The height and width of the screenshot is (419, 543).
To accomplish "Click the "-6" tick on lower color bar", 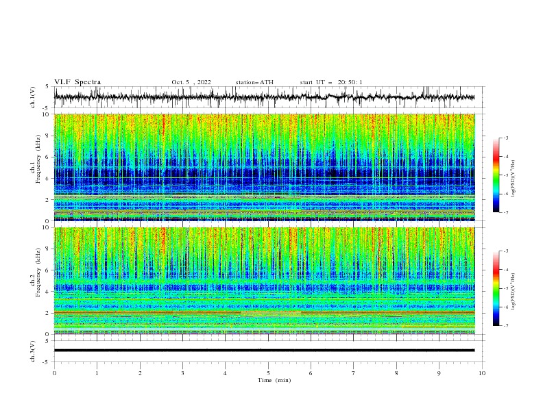I will pyautogui.click(x=505, y=307).
